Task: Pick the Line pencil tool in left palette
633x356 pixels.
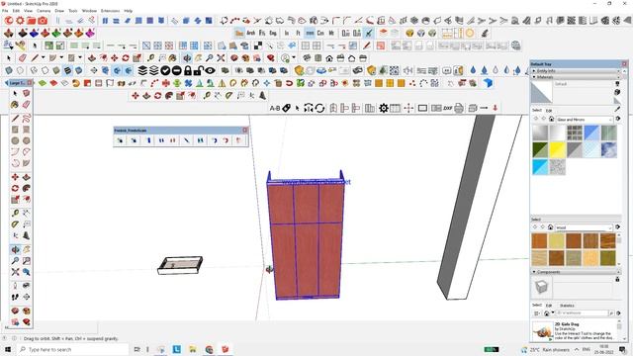Action: click(15, 119)
